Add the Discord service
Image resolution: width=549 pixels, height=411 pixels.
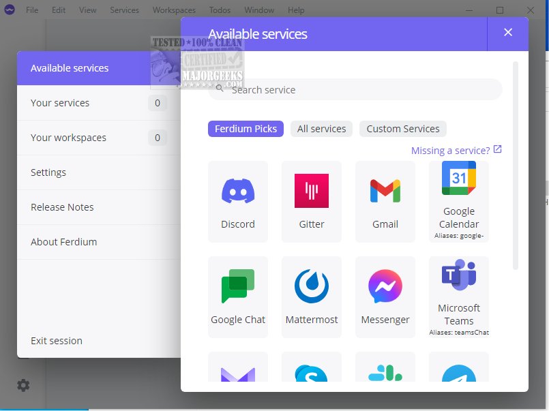click(238, 202)
